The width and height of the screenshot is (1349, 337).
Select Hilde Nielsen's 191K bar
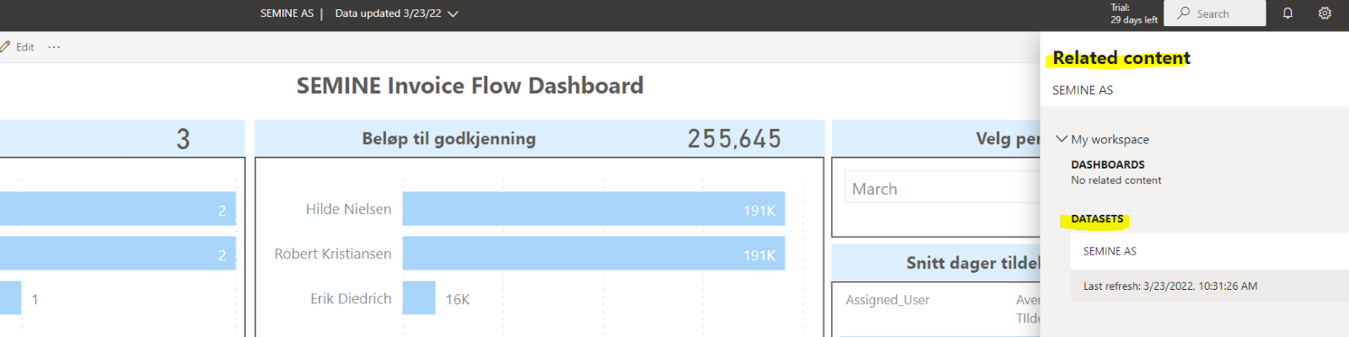pyautogui.click(x=593, y=209)
